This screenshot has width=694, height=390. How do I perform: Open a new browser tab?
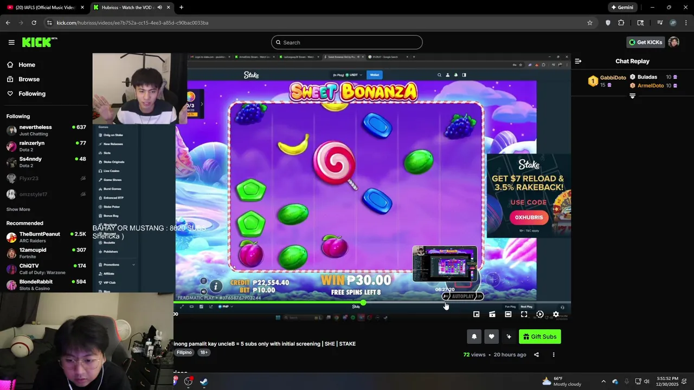[x=181, y=8]
